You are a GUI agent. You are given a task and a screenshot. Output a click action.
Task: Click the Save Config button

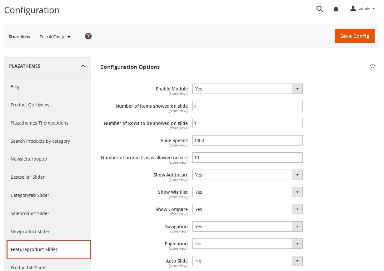[x=355, y=36]
